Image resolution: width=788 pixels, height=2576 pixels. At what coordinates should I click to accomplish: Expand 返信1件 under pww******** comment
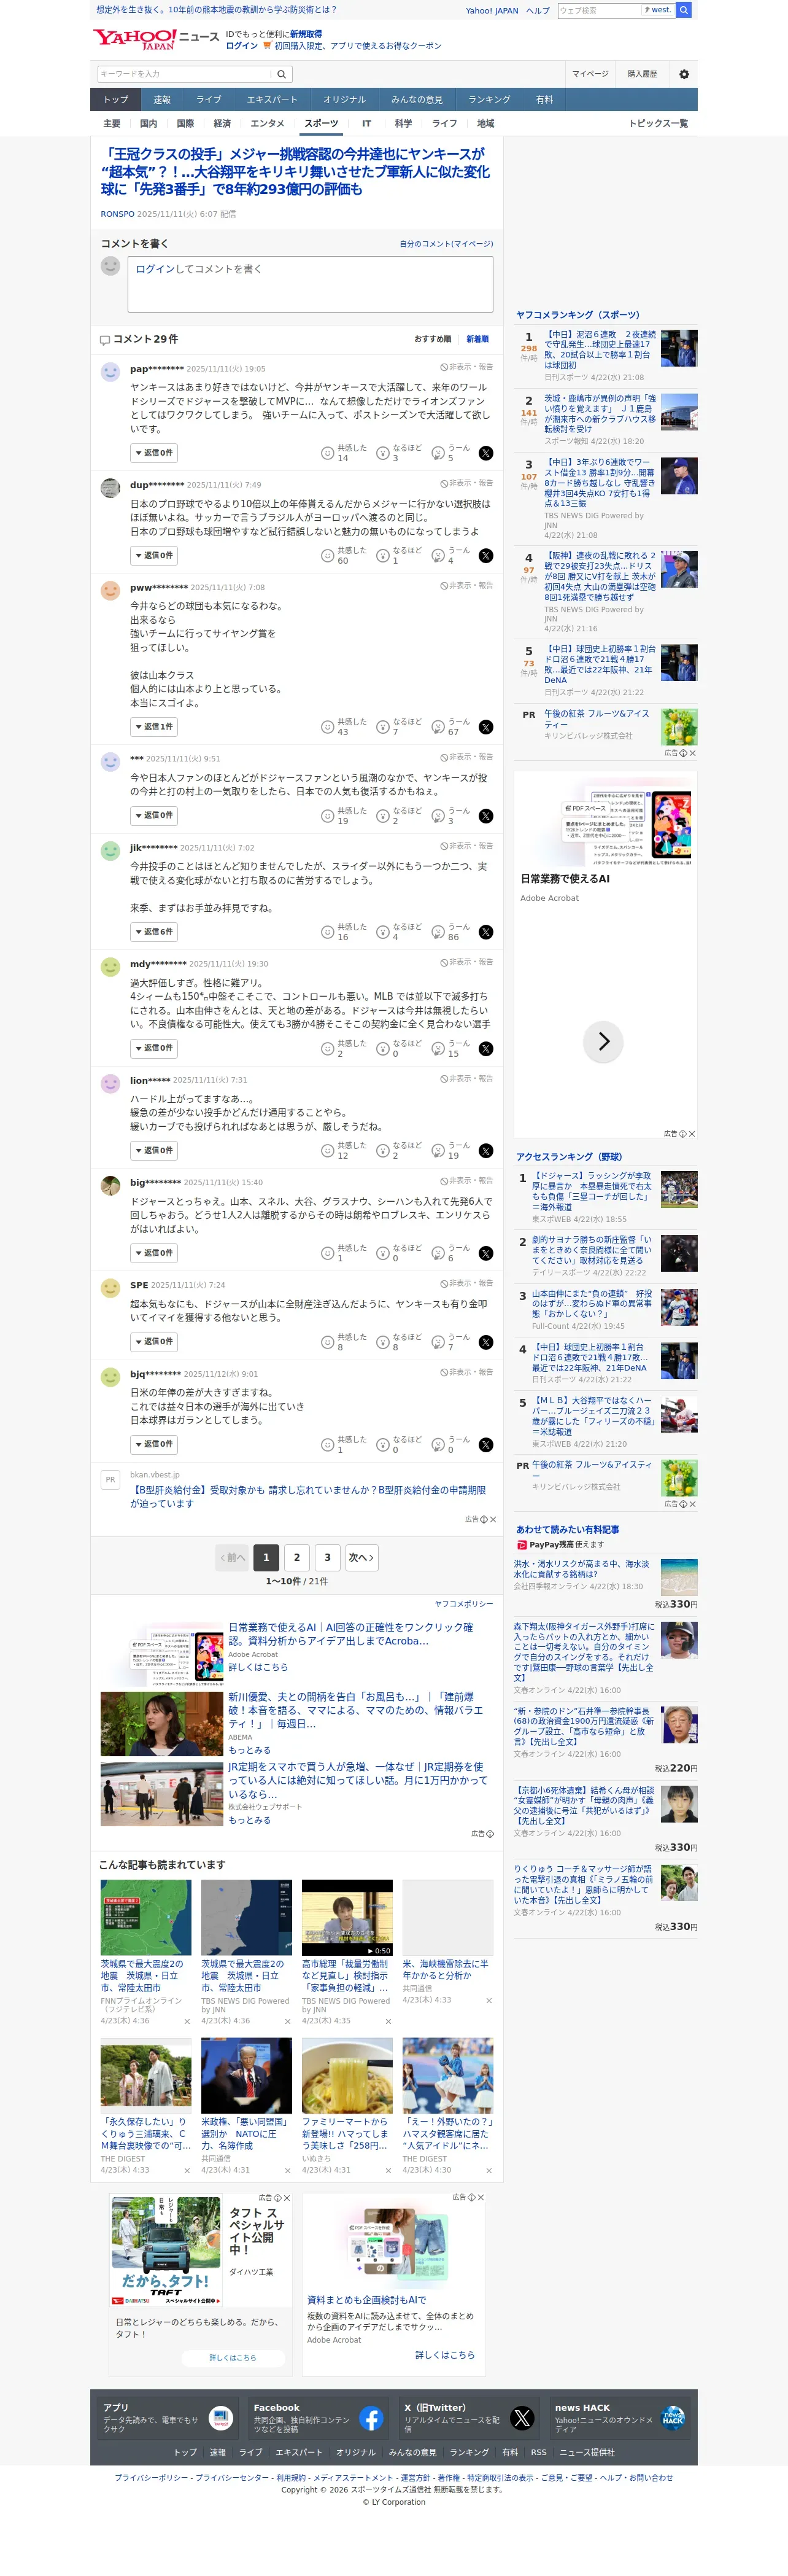(154, 727)
